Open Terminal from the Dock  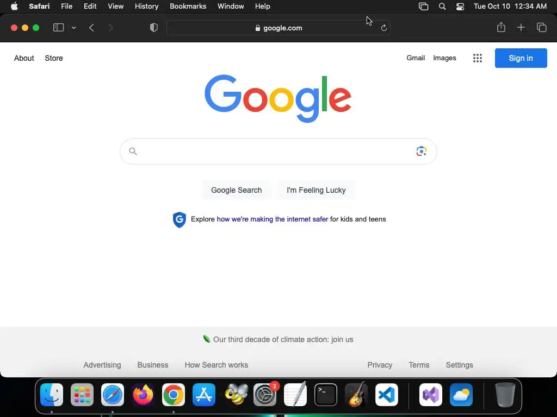coord(326,395)
